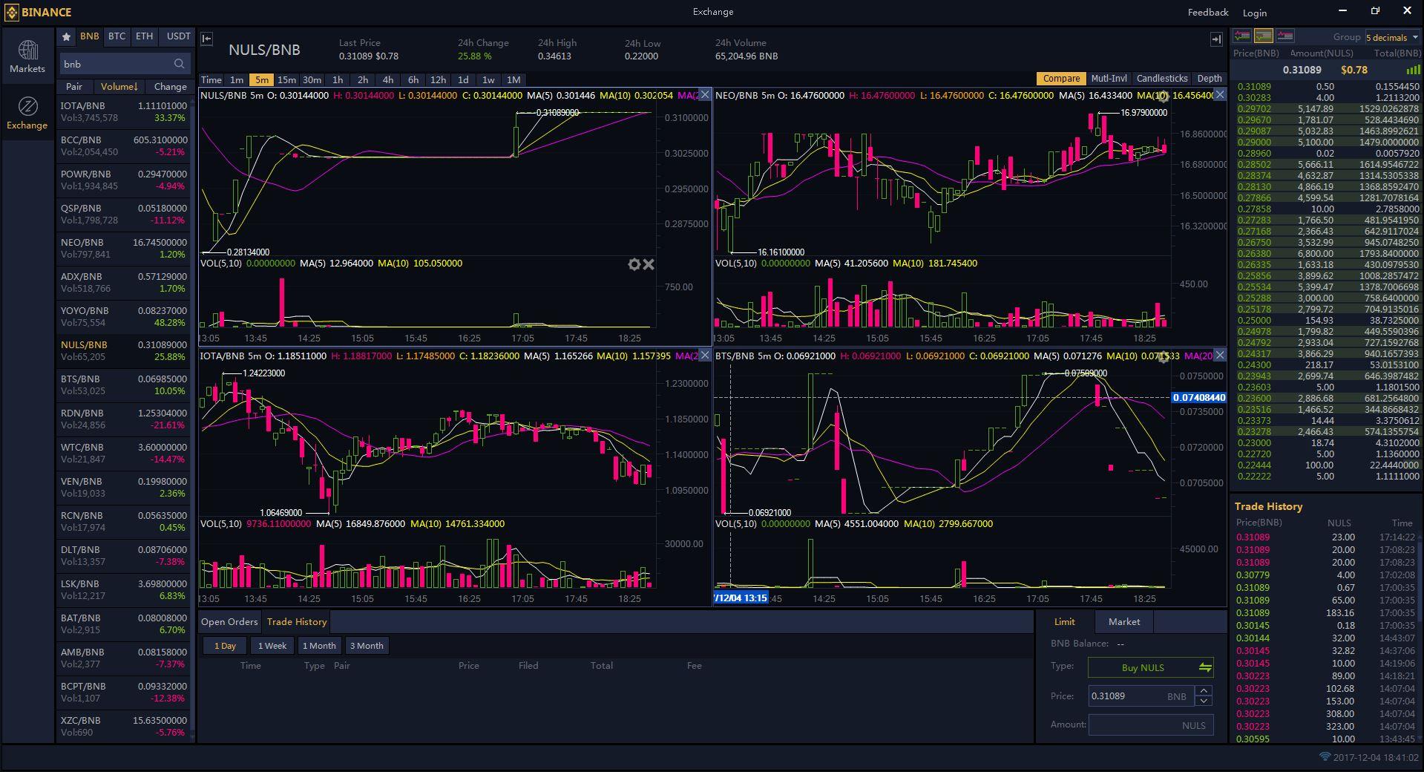Enable the Compare chart mode

click(1061, 78)
